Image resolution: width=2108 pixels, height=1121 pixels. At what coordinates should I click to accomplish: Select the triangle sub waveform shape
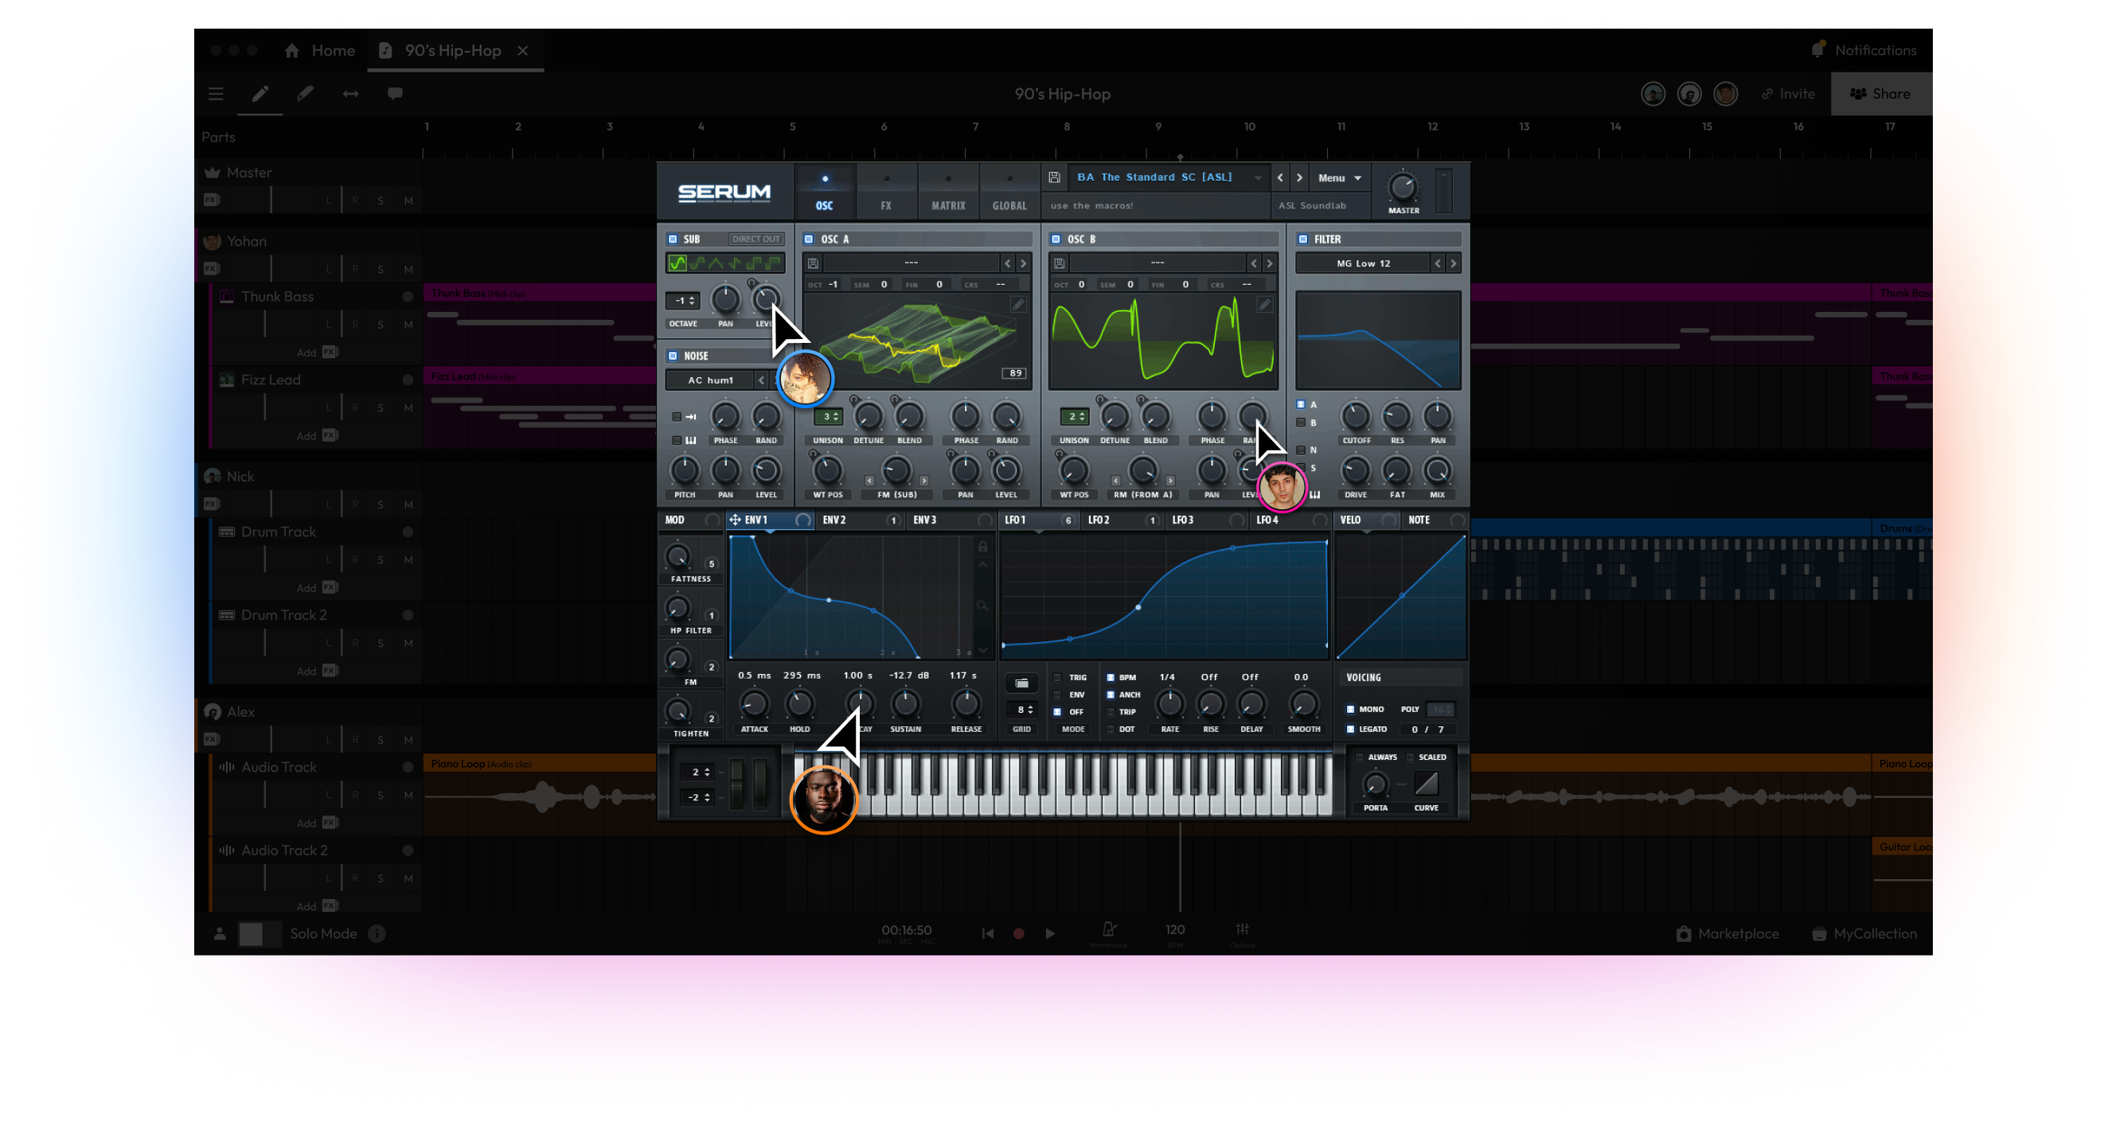[x=716, y=263]
